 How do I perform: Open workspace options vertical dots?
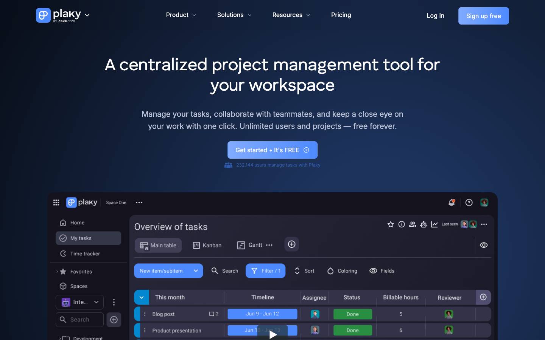[114, 302]
